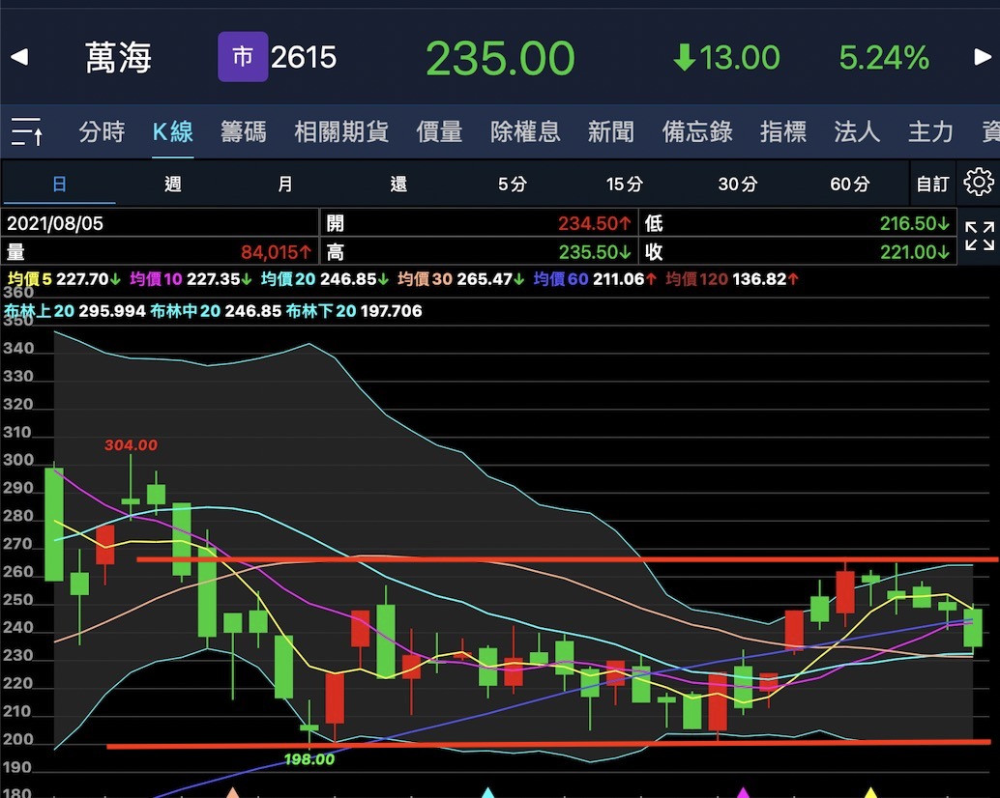Tap the 198.00 low price marker
Screen dimensions: 1000x798
pos(309,759)
